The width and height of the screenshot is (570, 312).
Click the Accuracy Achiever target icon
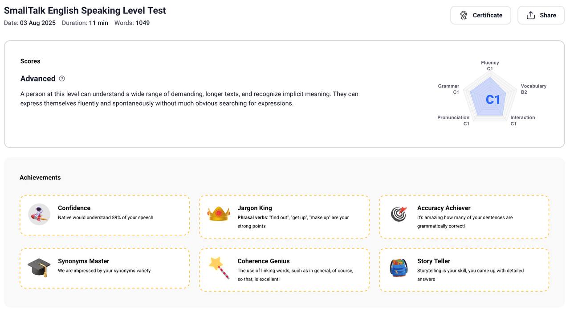tap(399, 214)
